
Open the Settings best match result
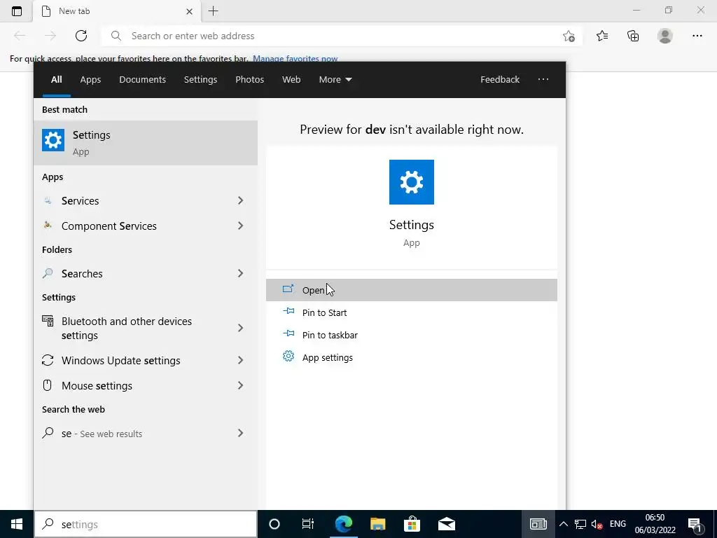pos(146,143)
